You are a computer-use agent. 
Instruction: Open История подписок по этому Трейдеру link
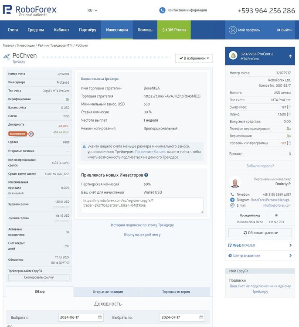[142, 225]
